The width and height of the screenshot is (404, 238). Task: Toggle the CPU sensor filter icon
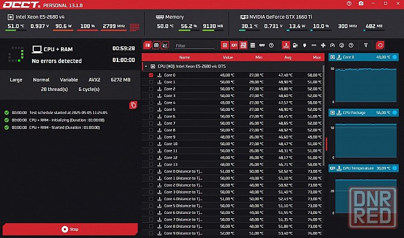[x=225, y=45]
